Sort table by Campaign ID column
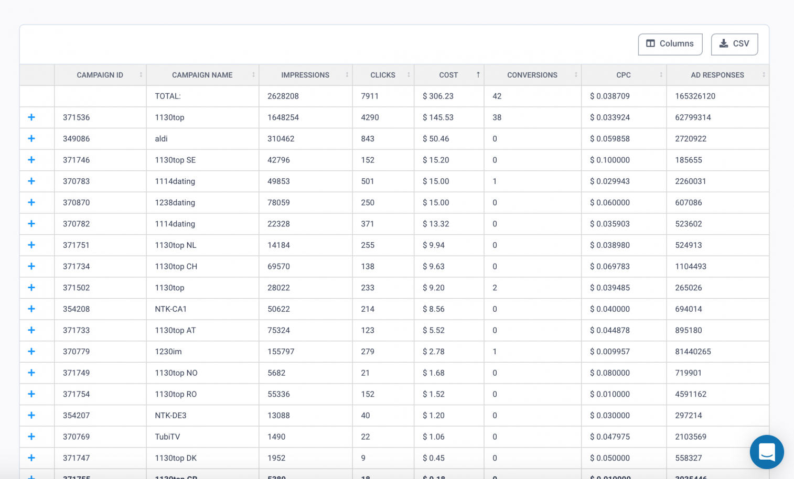This screenshot has width=794, height=479. (100, 75)
